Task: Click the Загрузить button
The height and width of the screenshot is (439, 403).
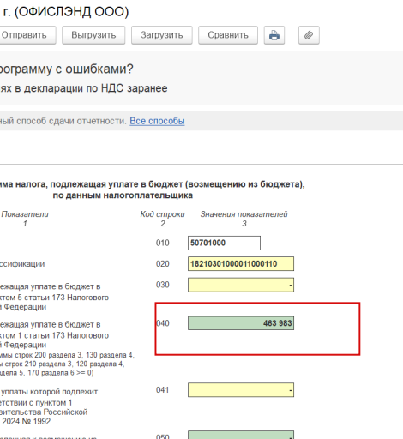Action: tap(162, 35)
